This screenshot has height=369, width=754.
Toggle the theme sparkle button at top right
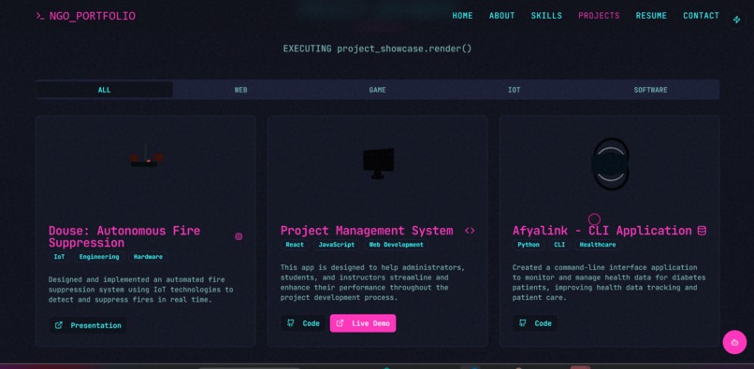[736, 20]
